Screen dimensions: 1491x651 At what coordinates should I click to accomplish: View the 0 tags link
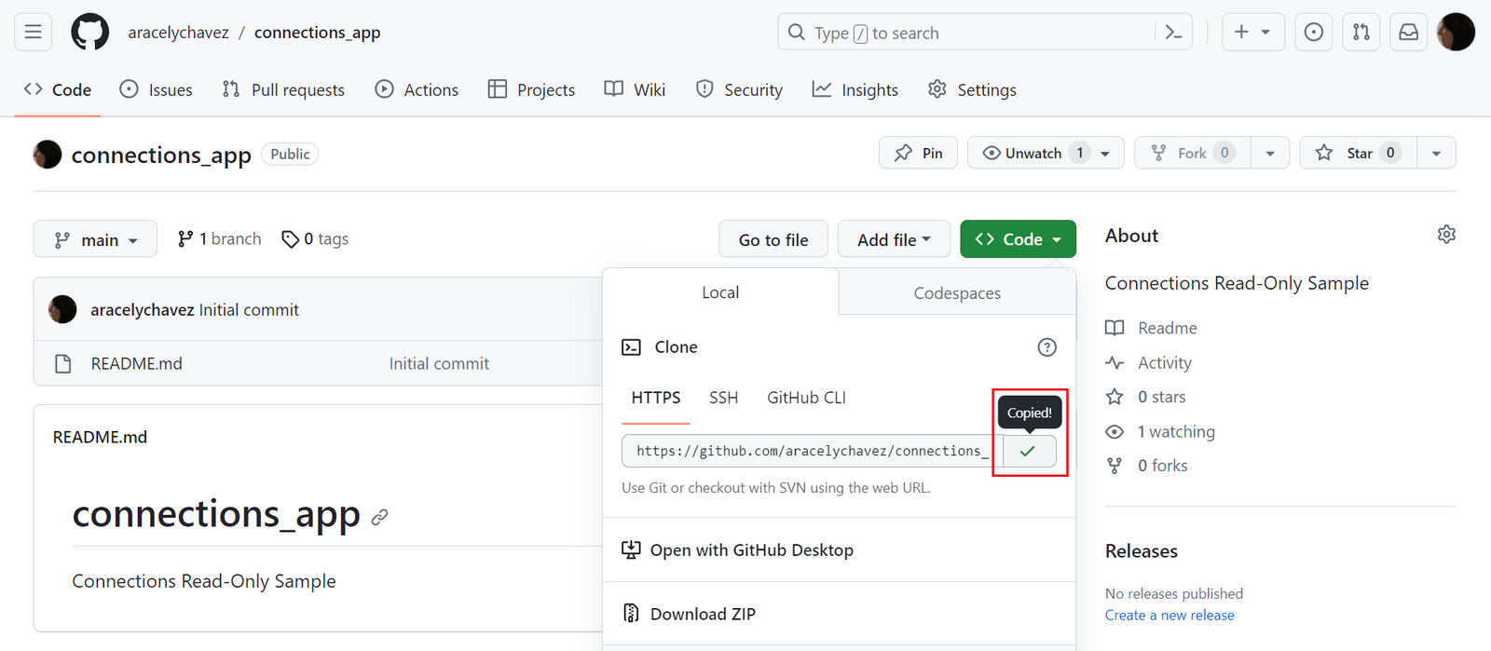point(315,239)
